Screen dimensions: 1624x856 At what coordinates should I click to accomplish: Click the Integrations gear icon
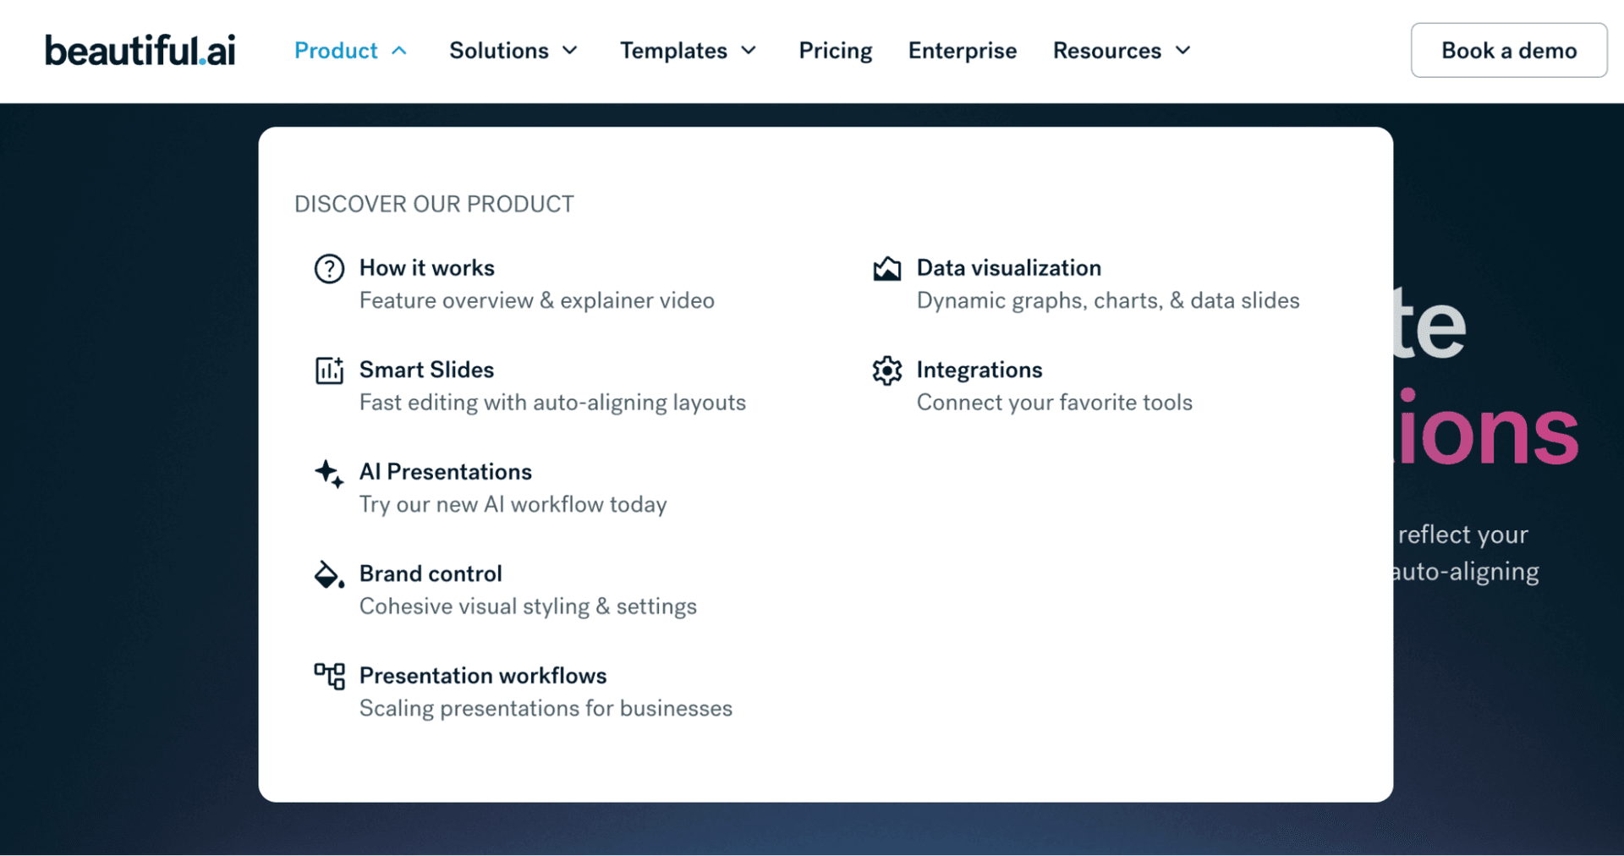click(x=886, y=370)
